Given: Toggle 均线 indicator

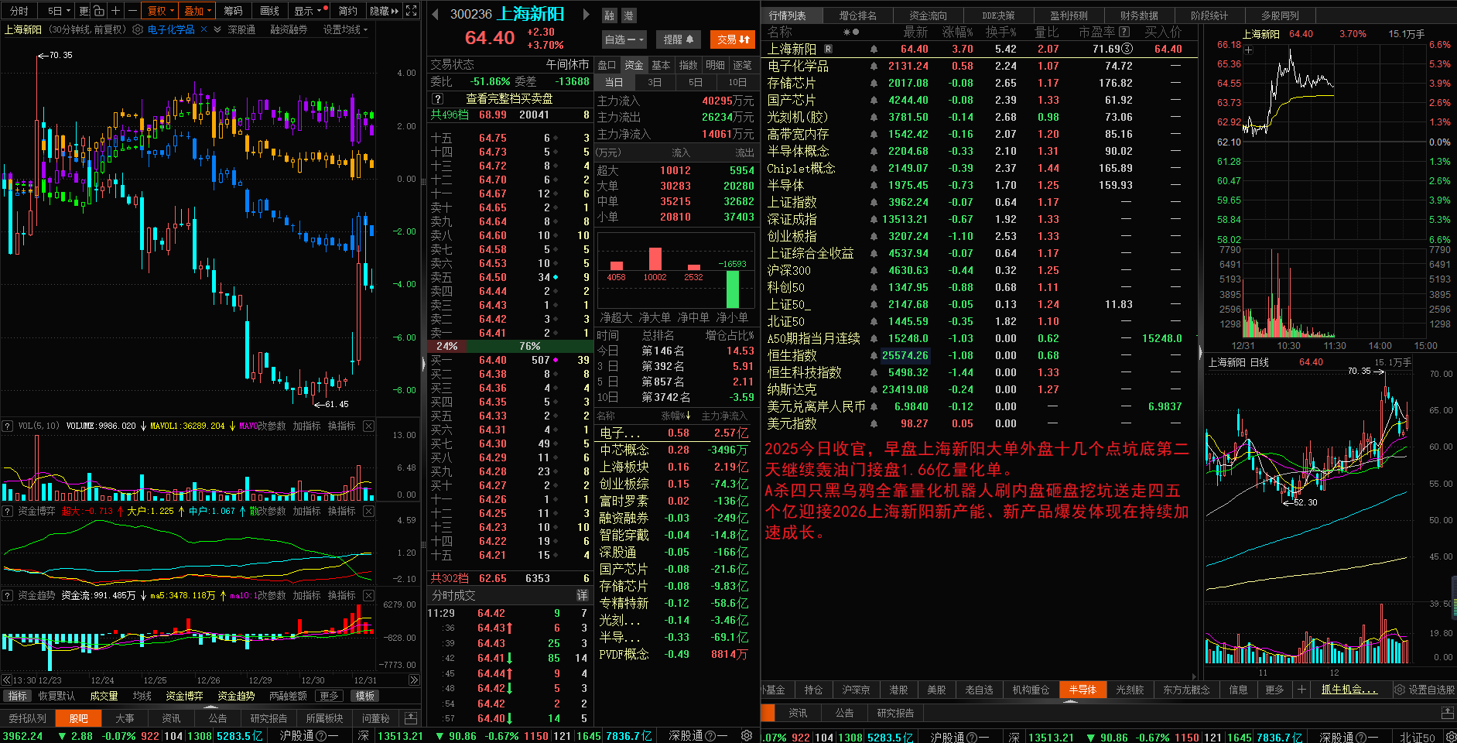Looking at the screenshot, I should coord(142,696).
